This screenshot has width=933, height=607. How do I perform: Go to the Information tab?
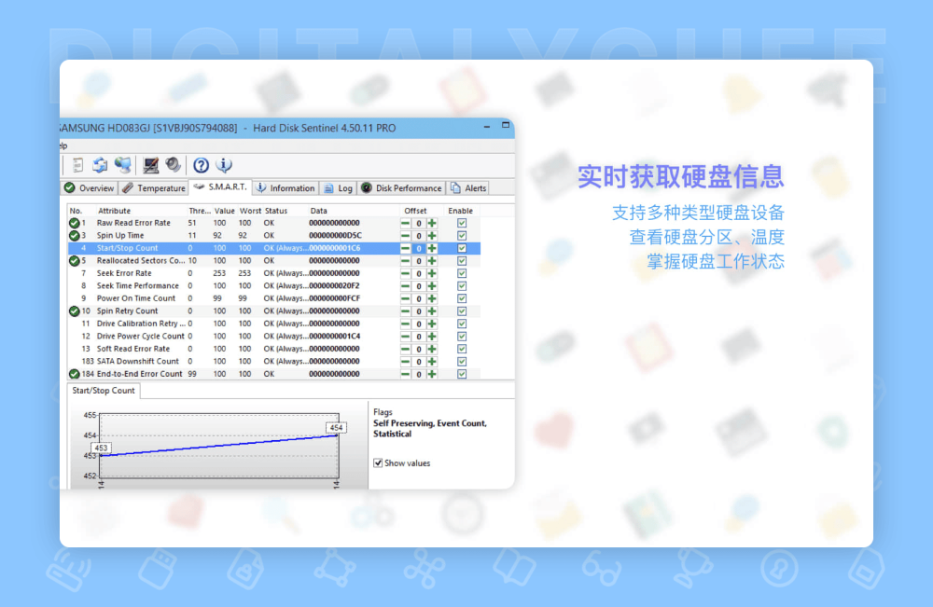[285, 187]
